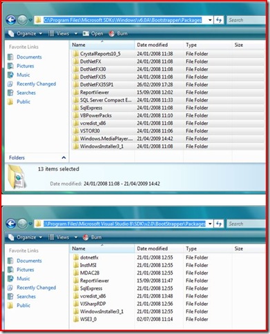This screenshot has height=334, width=270.
Task: Sort by Date modified in bottom window
Action: tap(159, 248)
